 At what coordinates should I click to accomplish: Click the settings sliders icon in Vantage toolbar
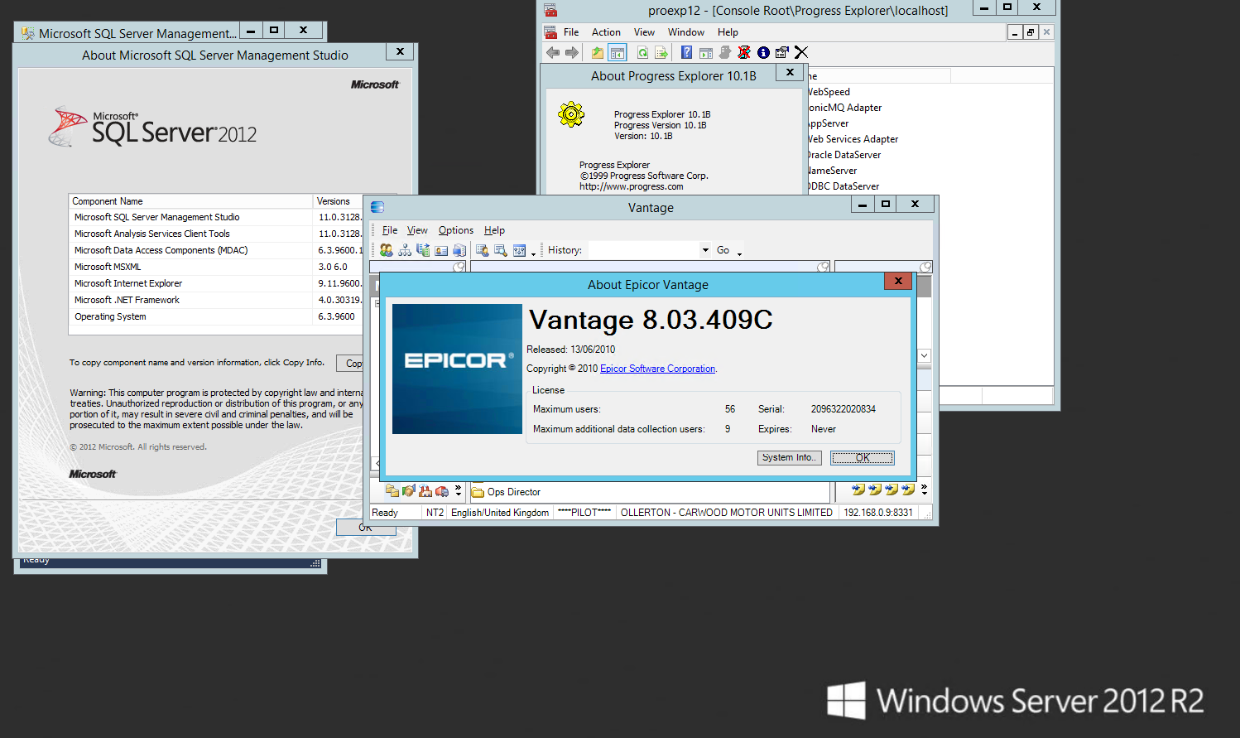(x=519, y=250)
